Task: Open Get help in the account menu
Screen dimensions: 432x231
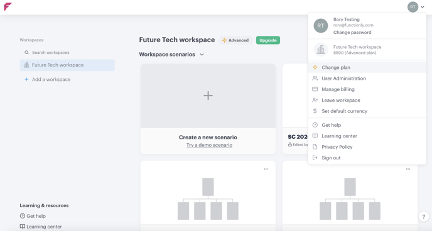Action: (367, 125)
